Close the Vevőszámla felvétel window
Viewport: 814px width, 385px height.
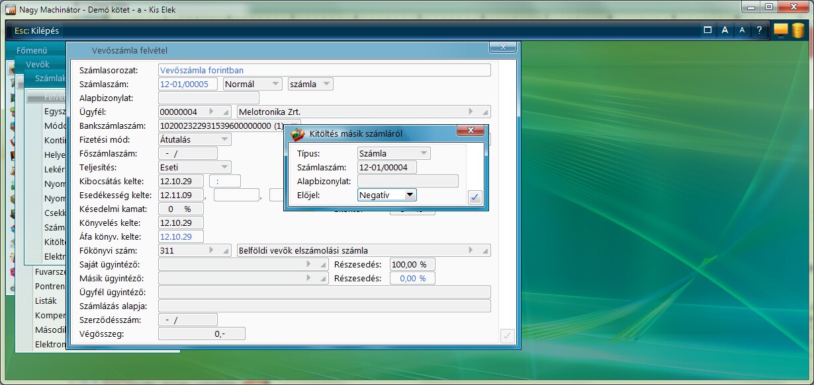[x=503, y=47]
